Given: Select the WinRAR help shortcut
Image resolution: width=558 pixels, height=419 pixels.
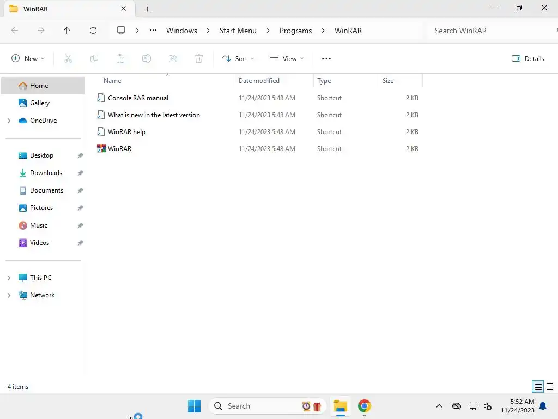Looking at the screenshot, I should point(126,132).
